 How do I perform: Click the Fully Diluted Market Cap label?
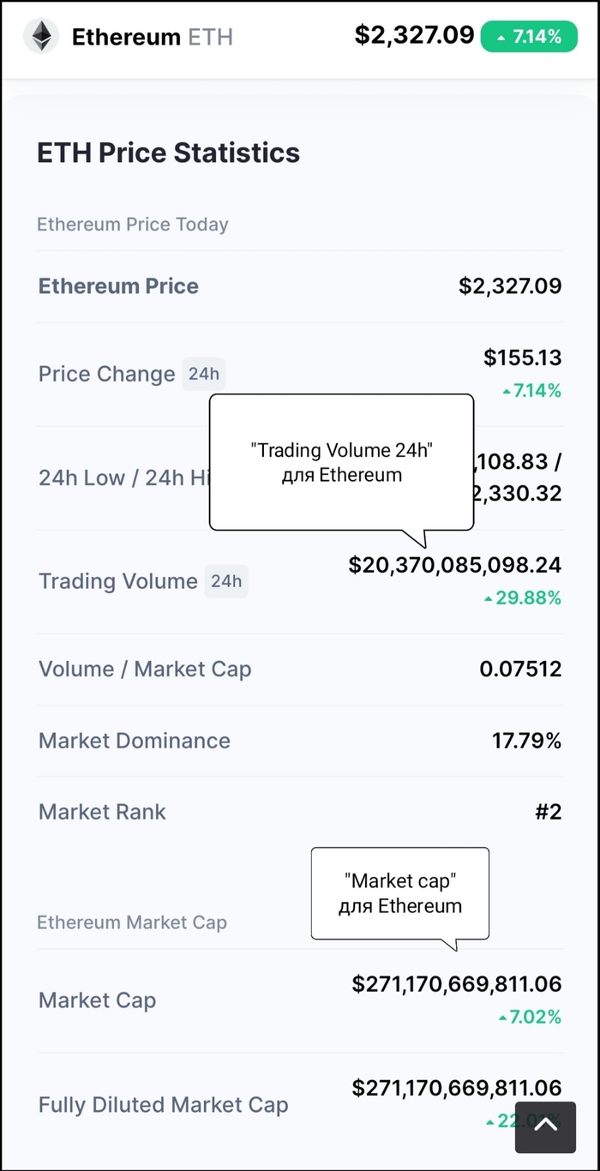(x=163, y=1105)
